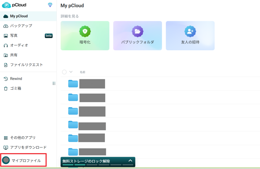Collapse the sidebar using divider handle

tap(54, 83)
